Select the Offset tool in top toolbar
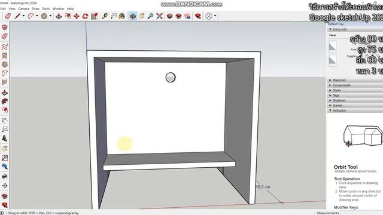383x215 pixels. pos(68,16)
